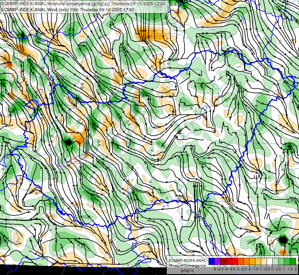Click the dark green swatch 1.5 to 2
The width and height of the screenshot is (299, 275).
coord(293,261)
